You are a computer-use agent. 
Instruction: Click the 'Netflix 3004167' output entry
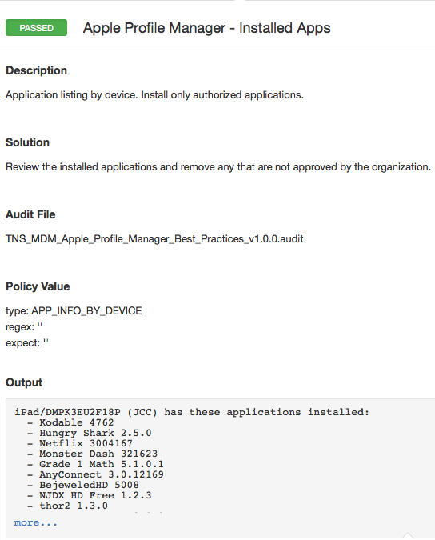pos(86,443)
